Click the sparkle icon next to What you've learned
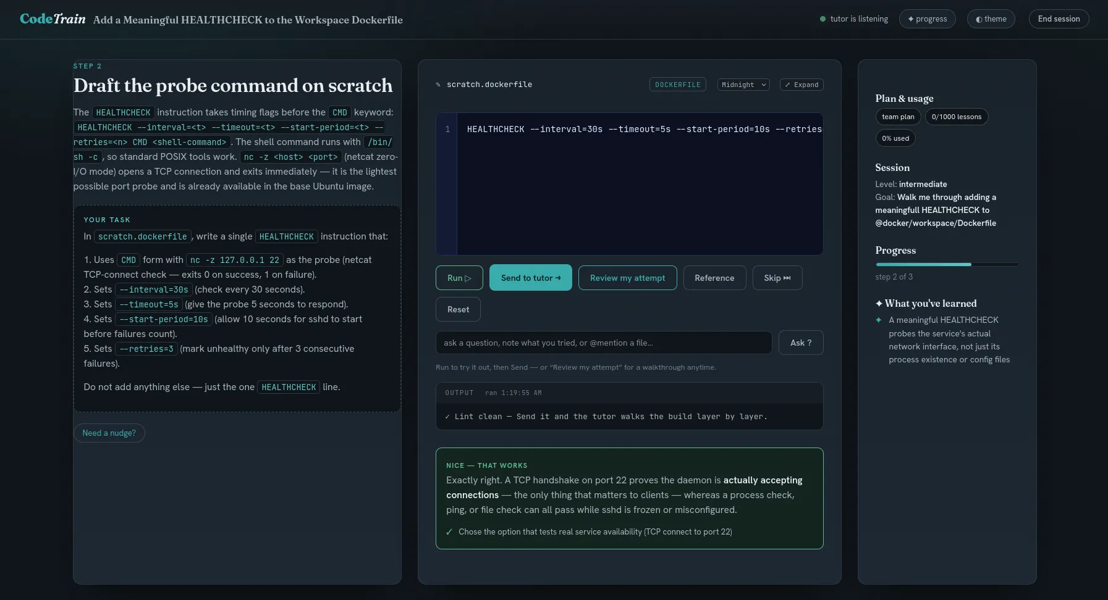 tap(879, 303)
